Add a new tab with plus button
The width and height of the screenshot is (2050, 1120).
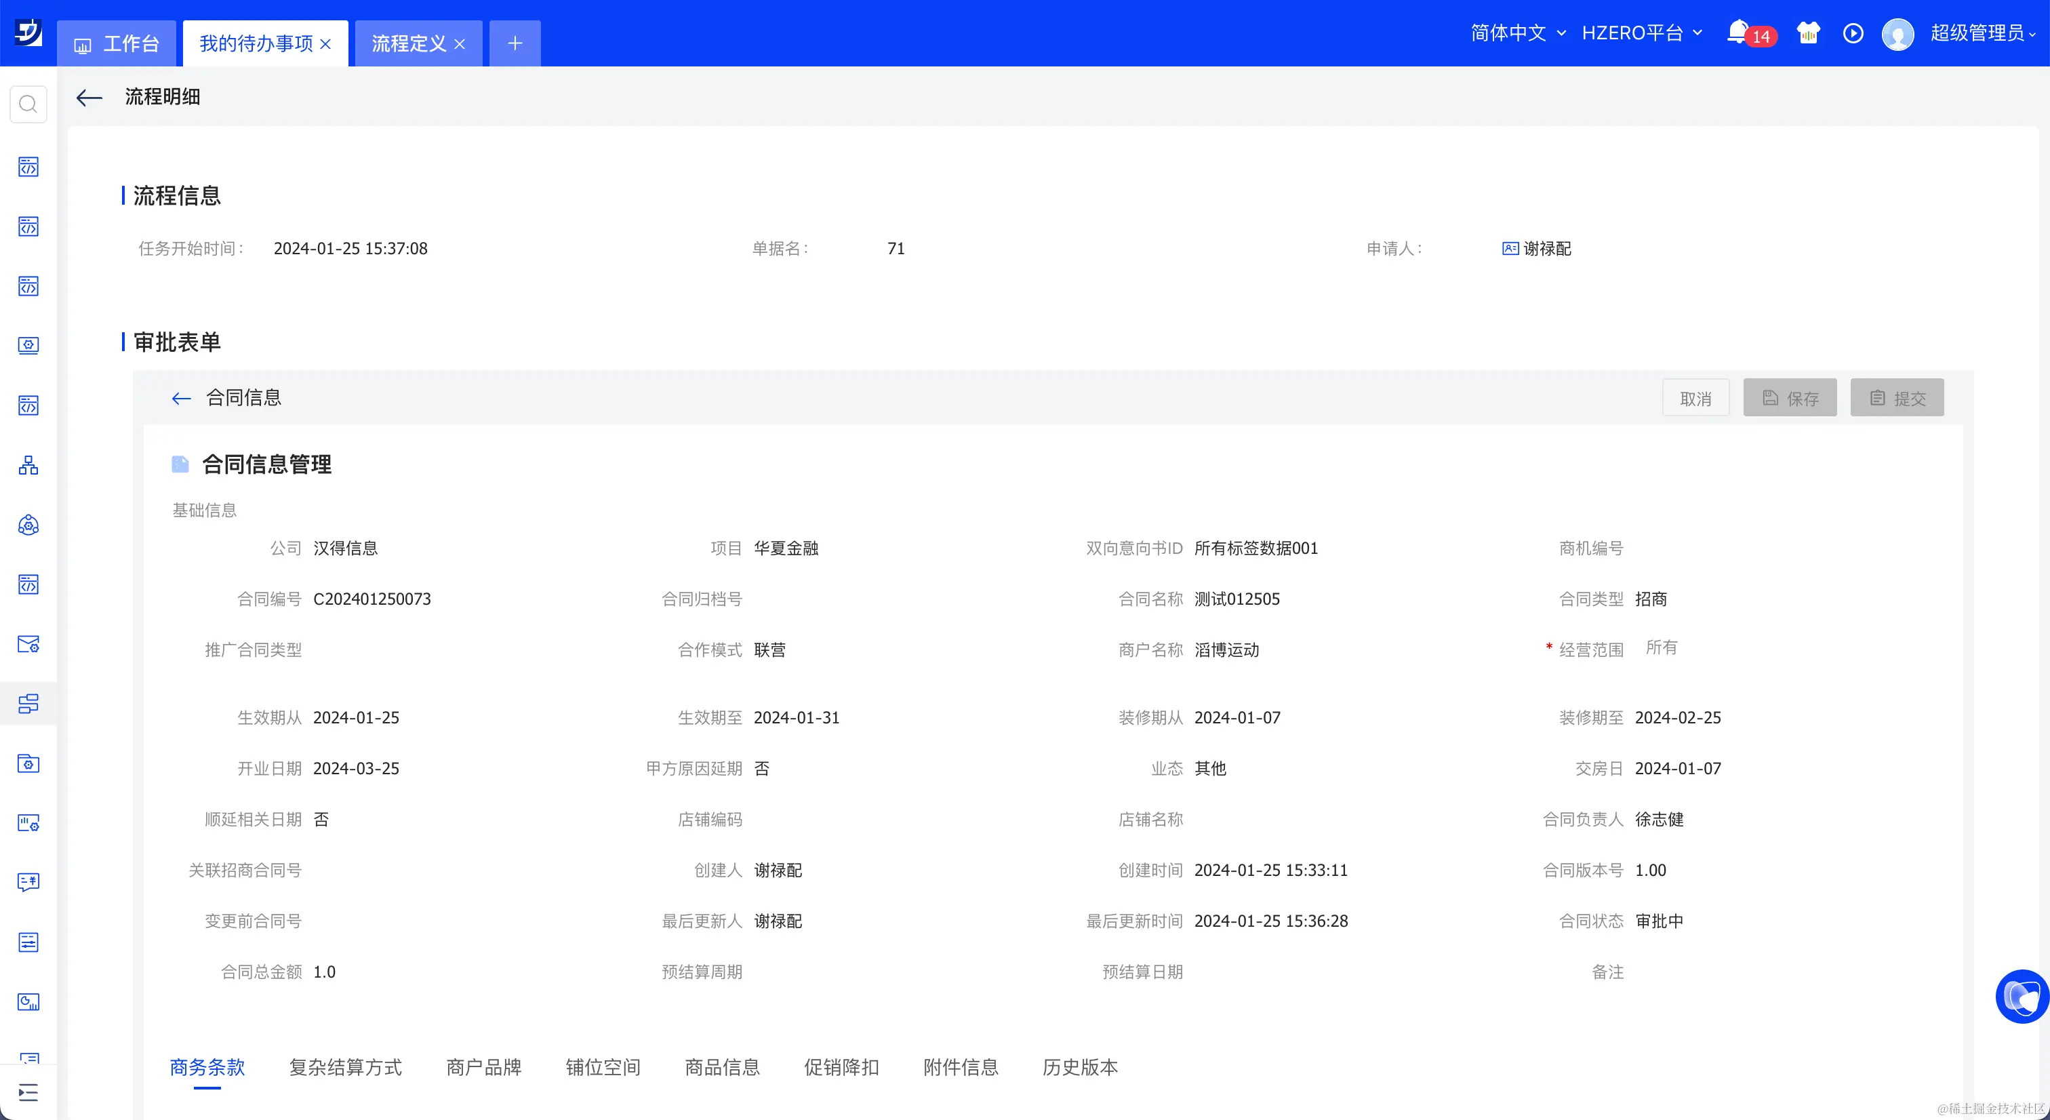[515, 44]
